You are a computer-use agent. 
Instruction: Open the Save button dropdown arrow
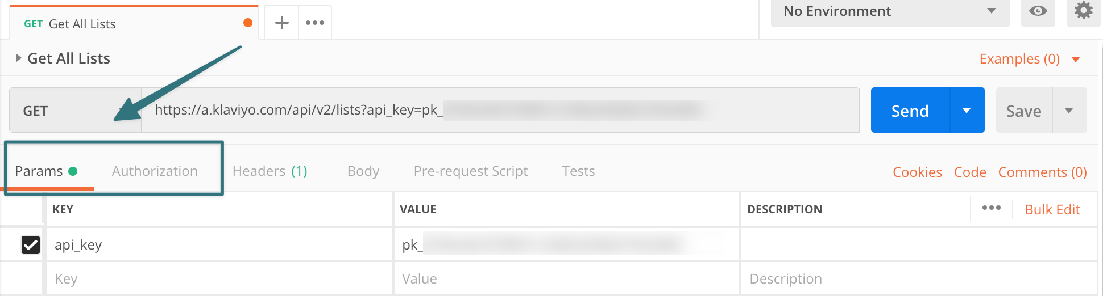pyautogui.click(x=1069, y=110)
